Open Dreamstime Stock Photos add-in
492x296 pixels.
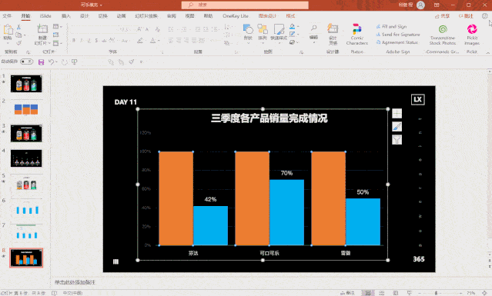pyautogui.click(x=443, y=35)
